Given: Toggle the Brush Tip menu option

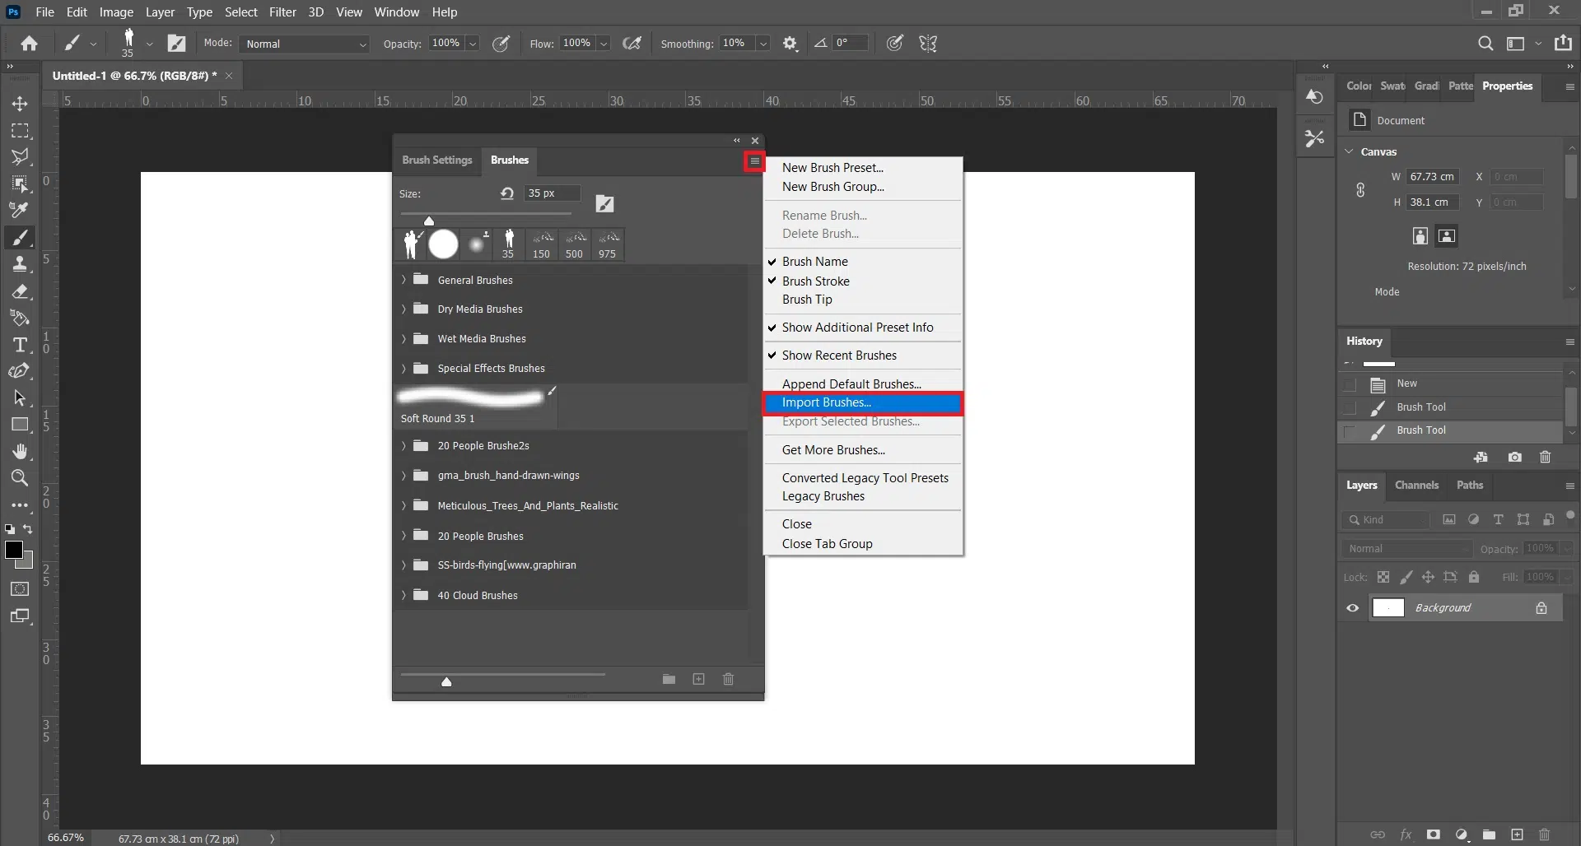Looking at the screenshot, I should point(807,300).
